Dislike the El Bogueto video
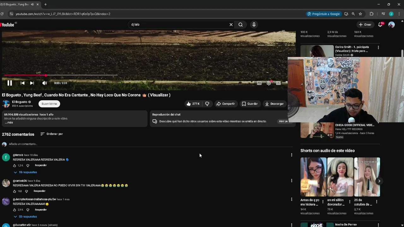Viewport: 404px width, 227px height. click(207, 104)
